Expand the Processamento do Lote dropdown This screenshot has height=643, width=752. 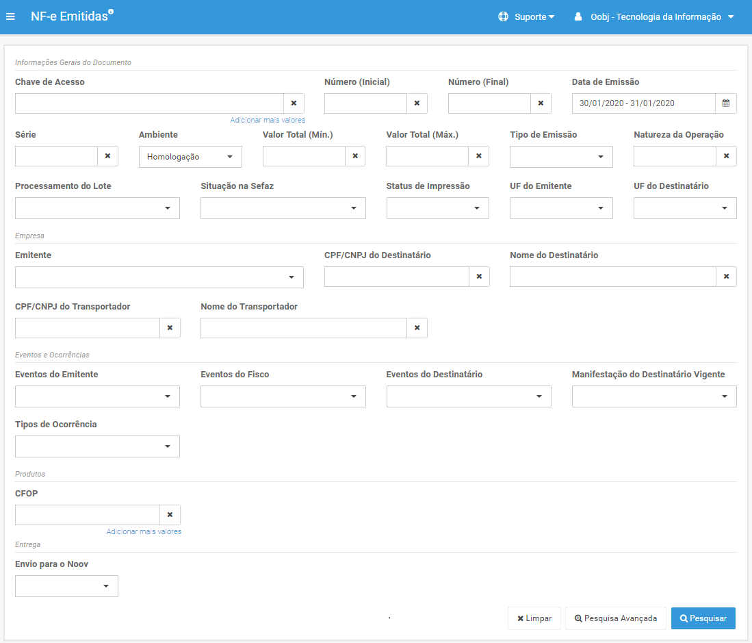[x=97, y=208]
